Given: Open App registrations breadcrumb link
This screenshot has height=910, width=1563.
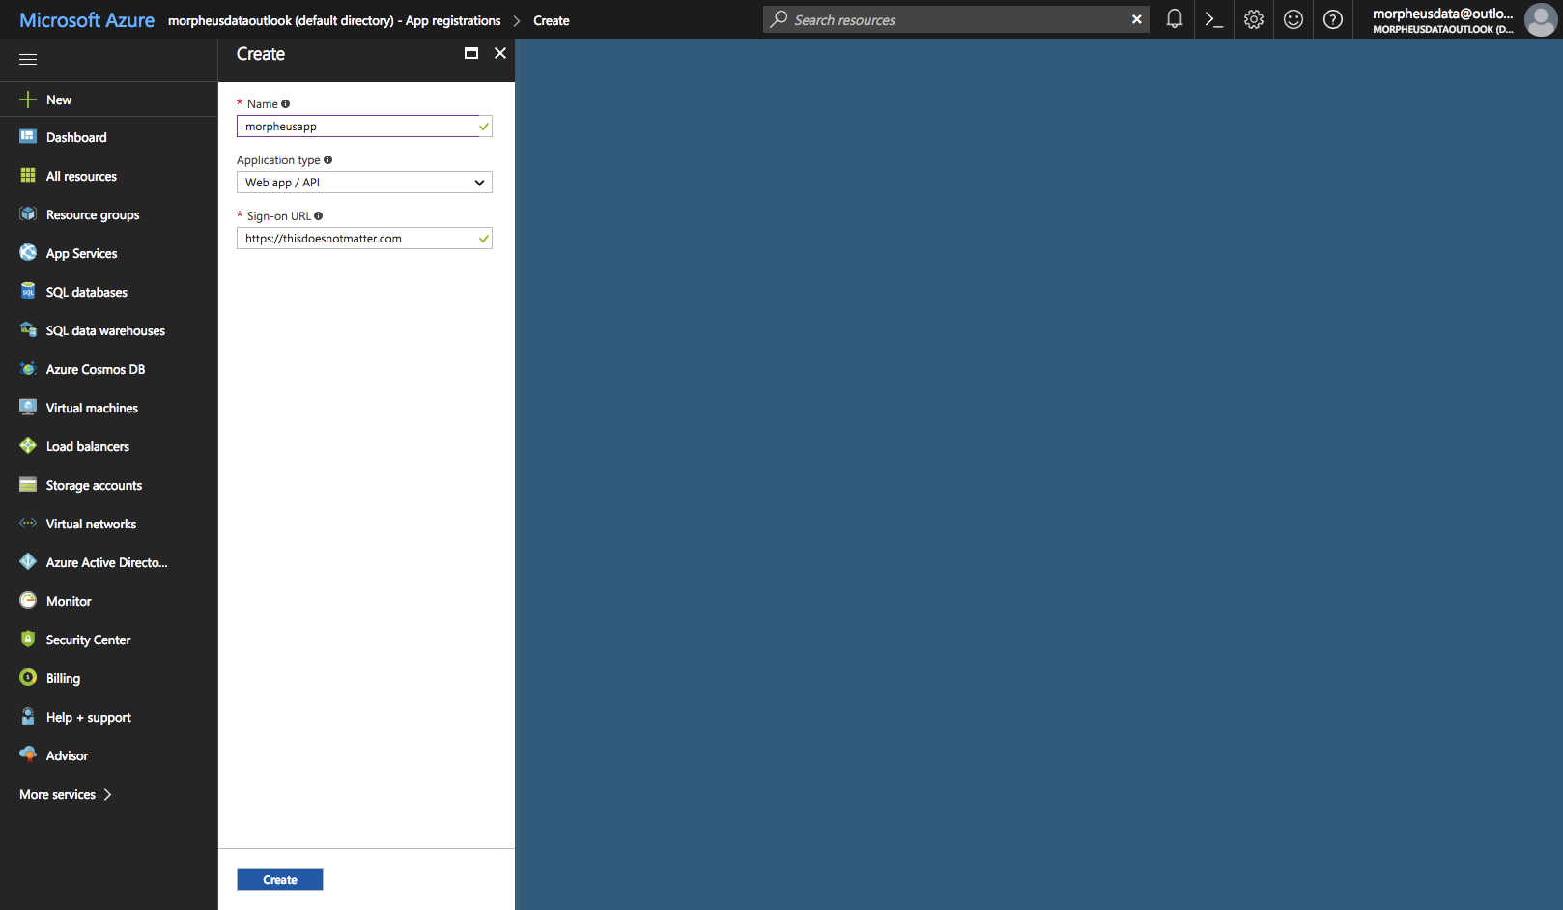Looking at the screenshot, I should click(x=334, y=20).
